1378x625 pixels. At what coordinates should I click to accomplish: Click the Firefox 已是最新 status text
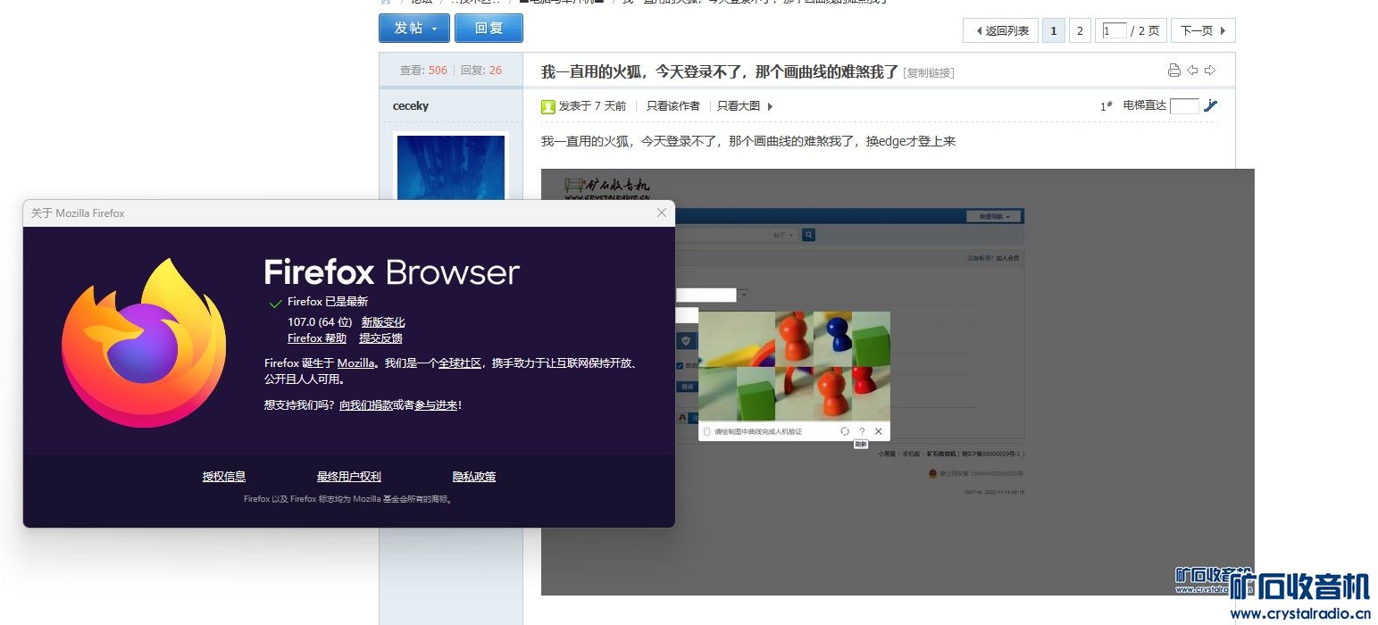(x=328, y=302)
